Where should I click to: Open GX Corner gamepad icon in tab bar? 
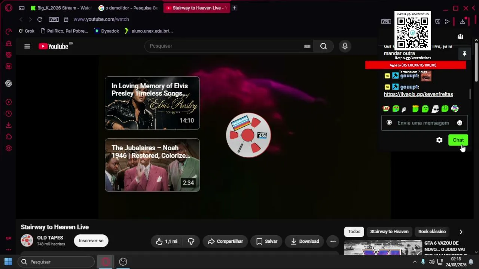[22, 8]
